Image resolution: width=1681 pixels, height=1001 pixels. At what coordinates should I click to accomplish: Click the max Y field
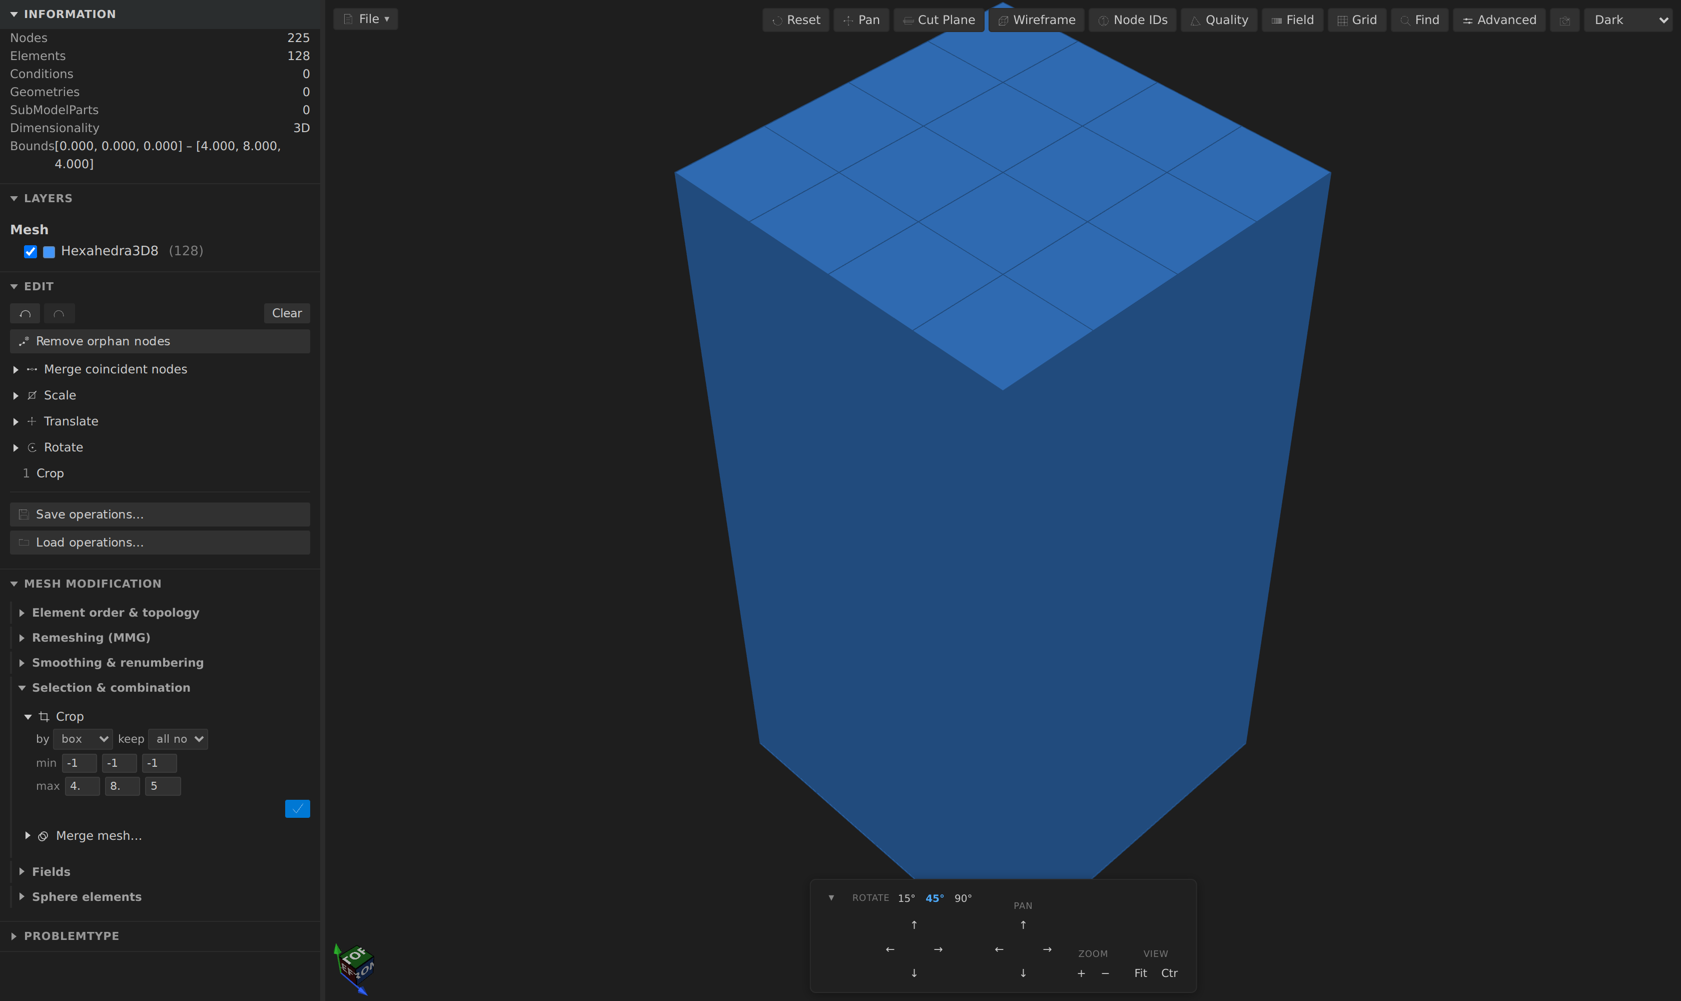[122, 786]
